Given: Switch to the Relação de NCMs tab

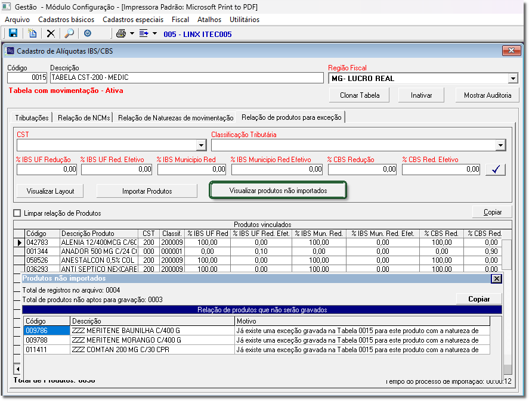Looking at the screenshot, I should (x=84, y=117).
